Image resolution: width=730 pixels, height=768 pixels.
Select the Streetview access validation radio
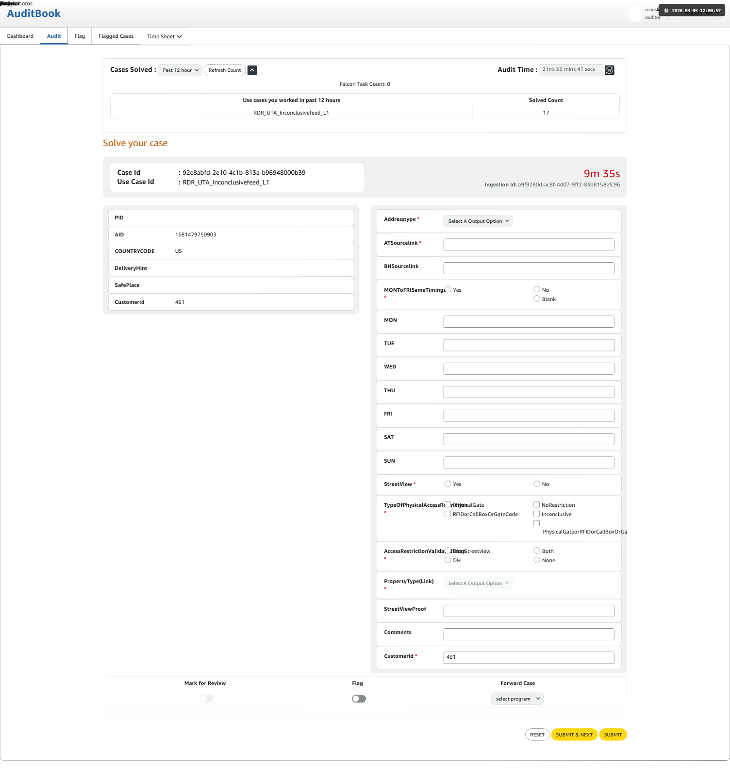(448, 551)
